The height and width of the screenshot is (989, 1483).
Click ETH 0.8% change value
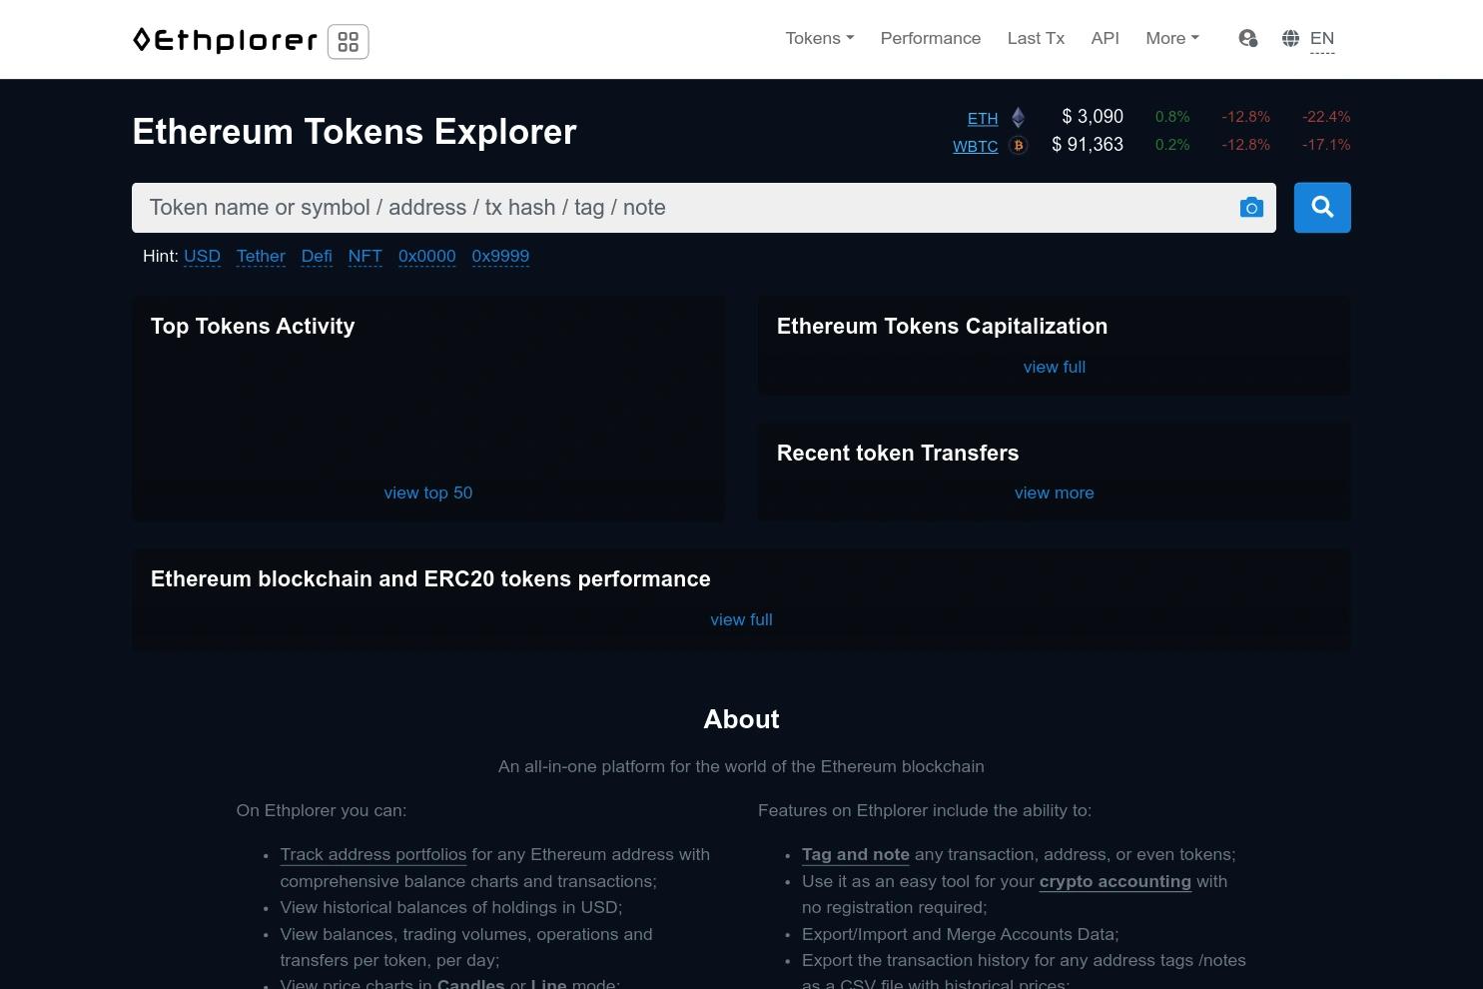click(x=1172, y=117)
